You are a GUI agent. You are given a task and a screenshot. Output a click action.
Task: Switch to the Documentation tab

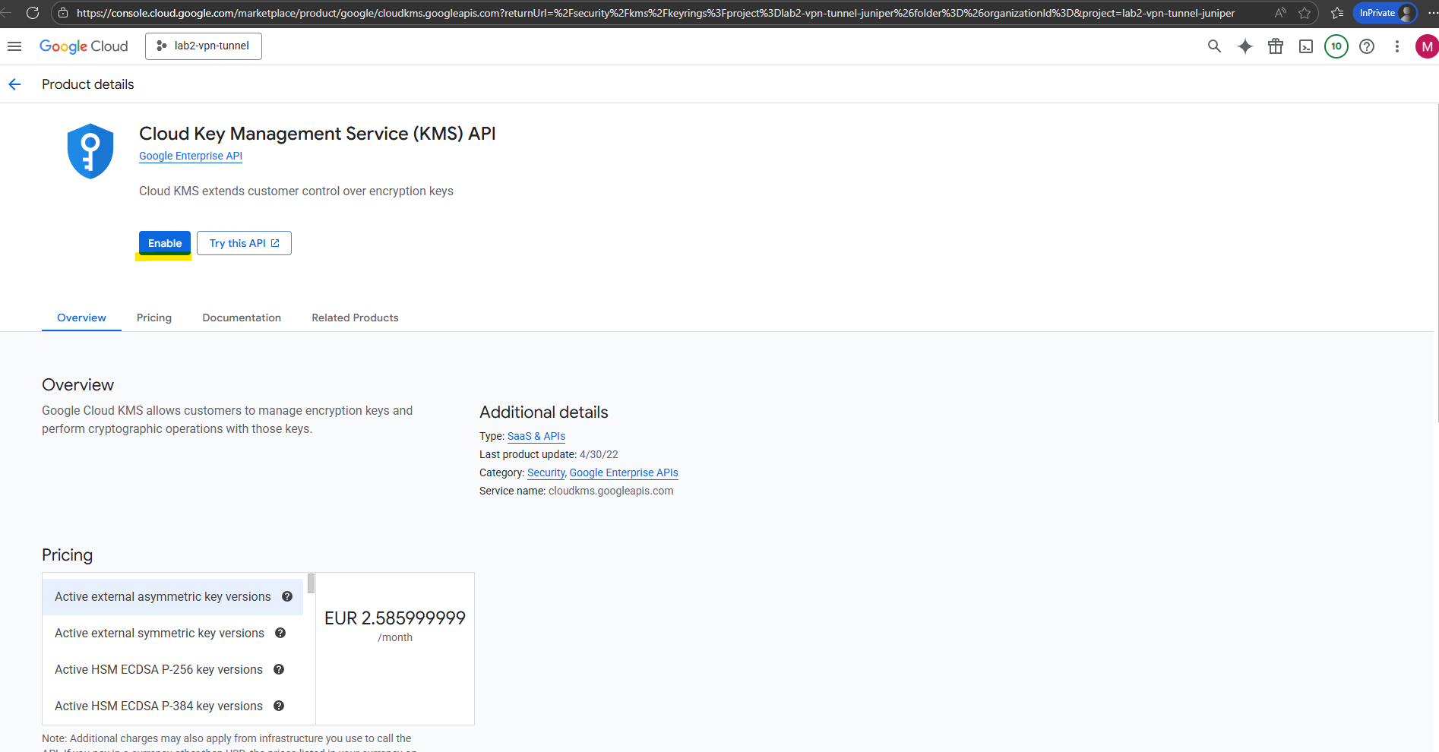click(242, 318)
